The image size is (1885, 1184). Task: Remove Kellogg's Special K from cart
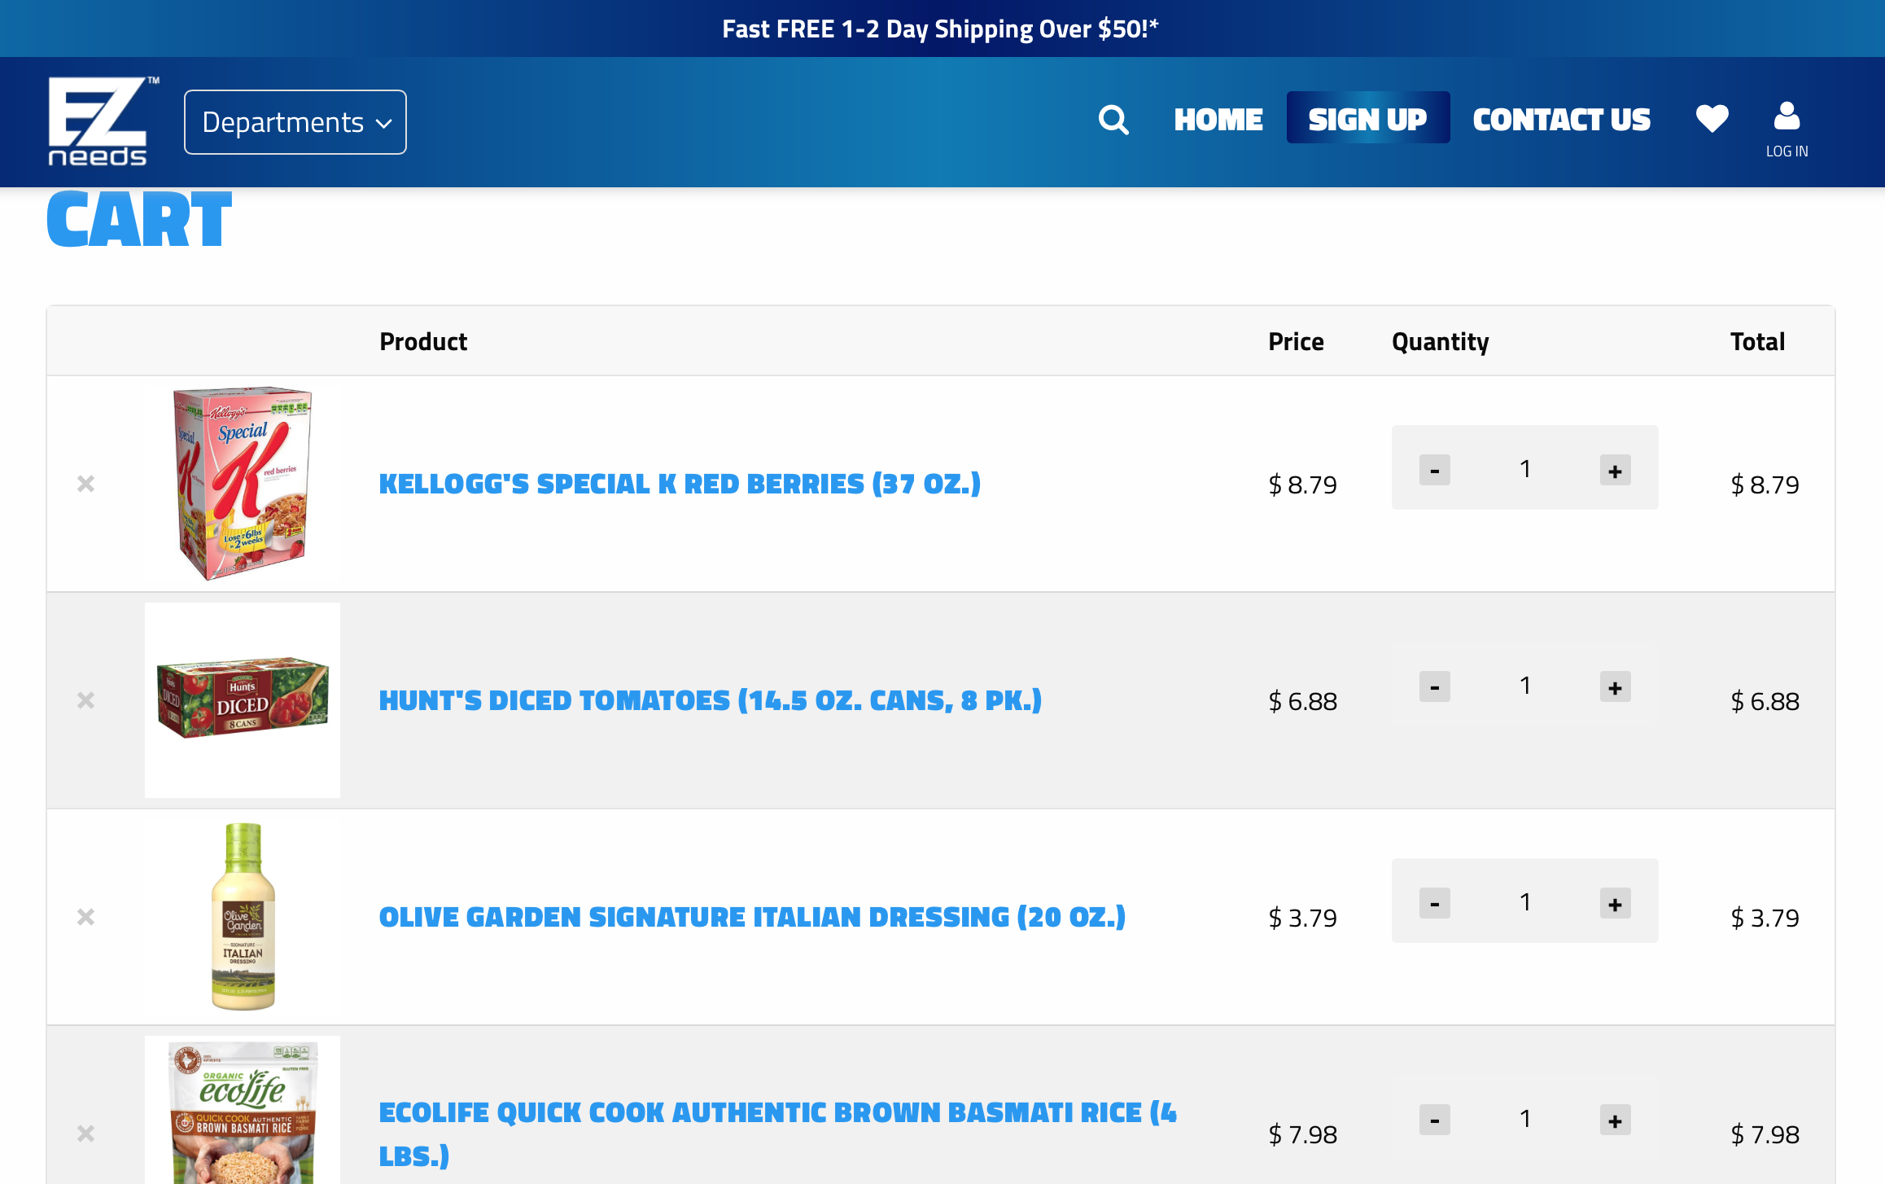(x=85, y=484)
